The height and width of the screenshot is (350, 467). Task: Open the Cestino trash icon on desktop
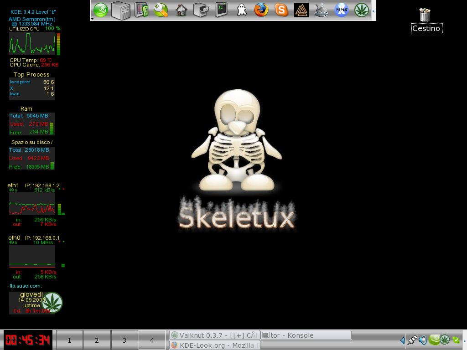425,15
